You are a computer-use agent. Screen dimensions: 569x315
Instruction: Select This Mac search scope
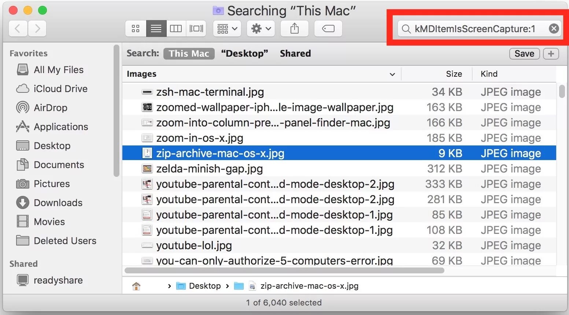189,53
